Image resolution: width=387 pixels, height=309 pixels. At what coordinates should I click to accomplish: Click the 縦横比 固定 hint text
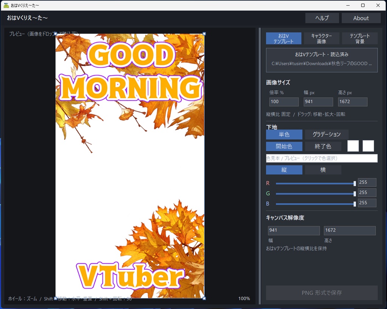305,114
